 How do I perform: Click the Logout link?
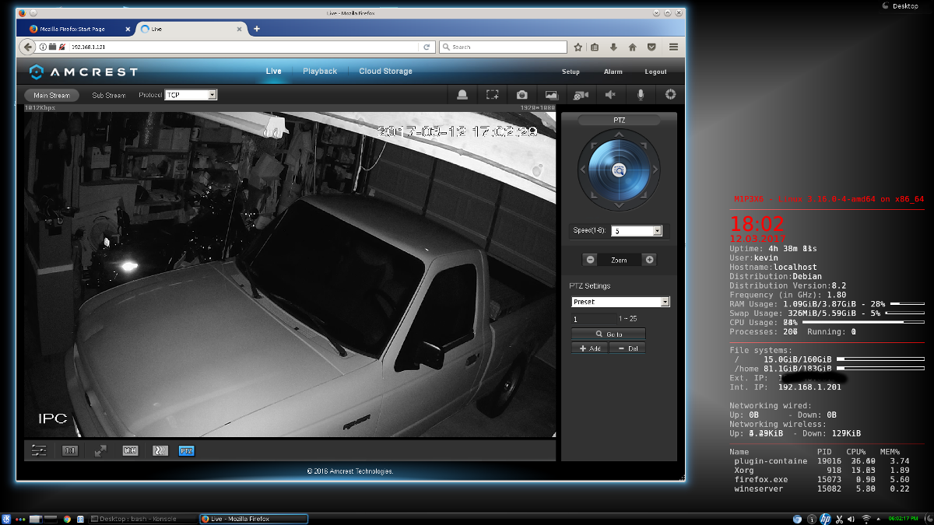click(656, 72)
